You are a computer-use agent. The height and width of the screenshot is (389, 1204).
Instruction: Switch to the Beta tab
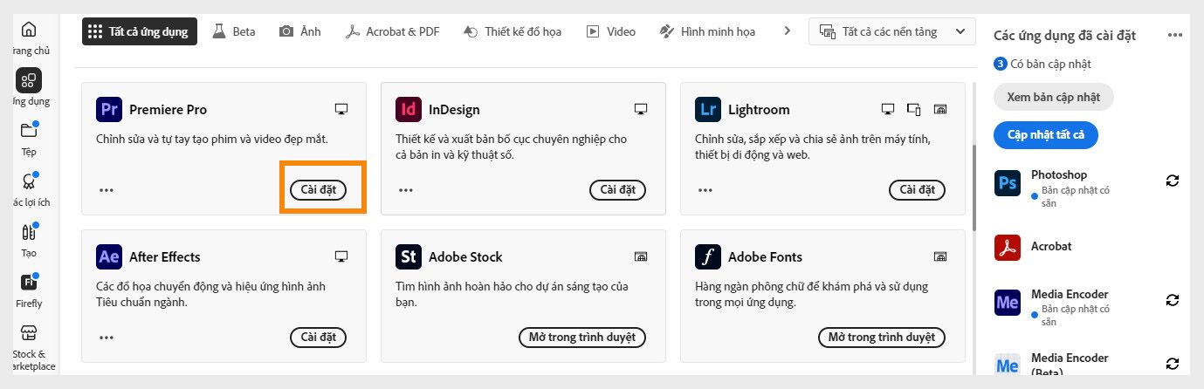tap(234, 31)
